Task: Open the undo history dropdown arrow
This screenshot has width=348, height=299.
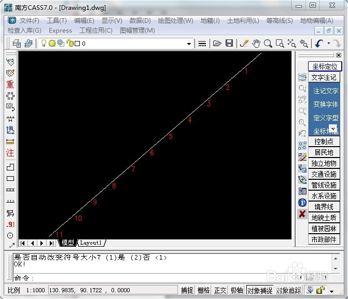Action: coord(329,43)
